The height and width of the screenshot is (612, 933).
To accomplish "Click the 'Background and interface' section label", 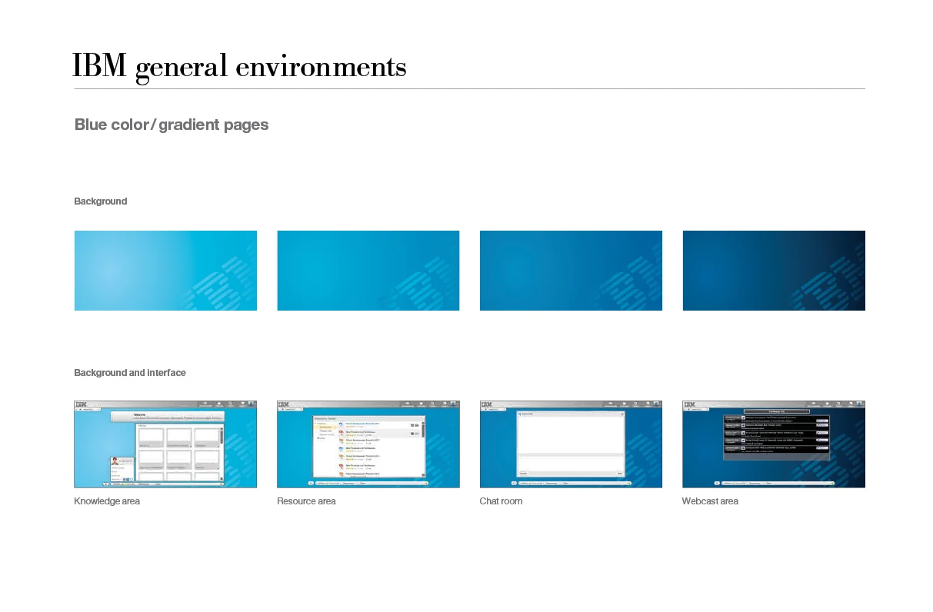I will point(130,373).
